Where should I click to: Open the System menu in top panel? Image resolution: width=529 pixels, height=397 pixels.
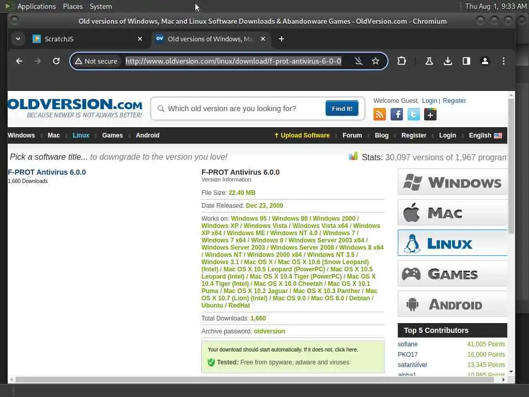point(101,6)
